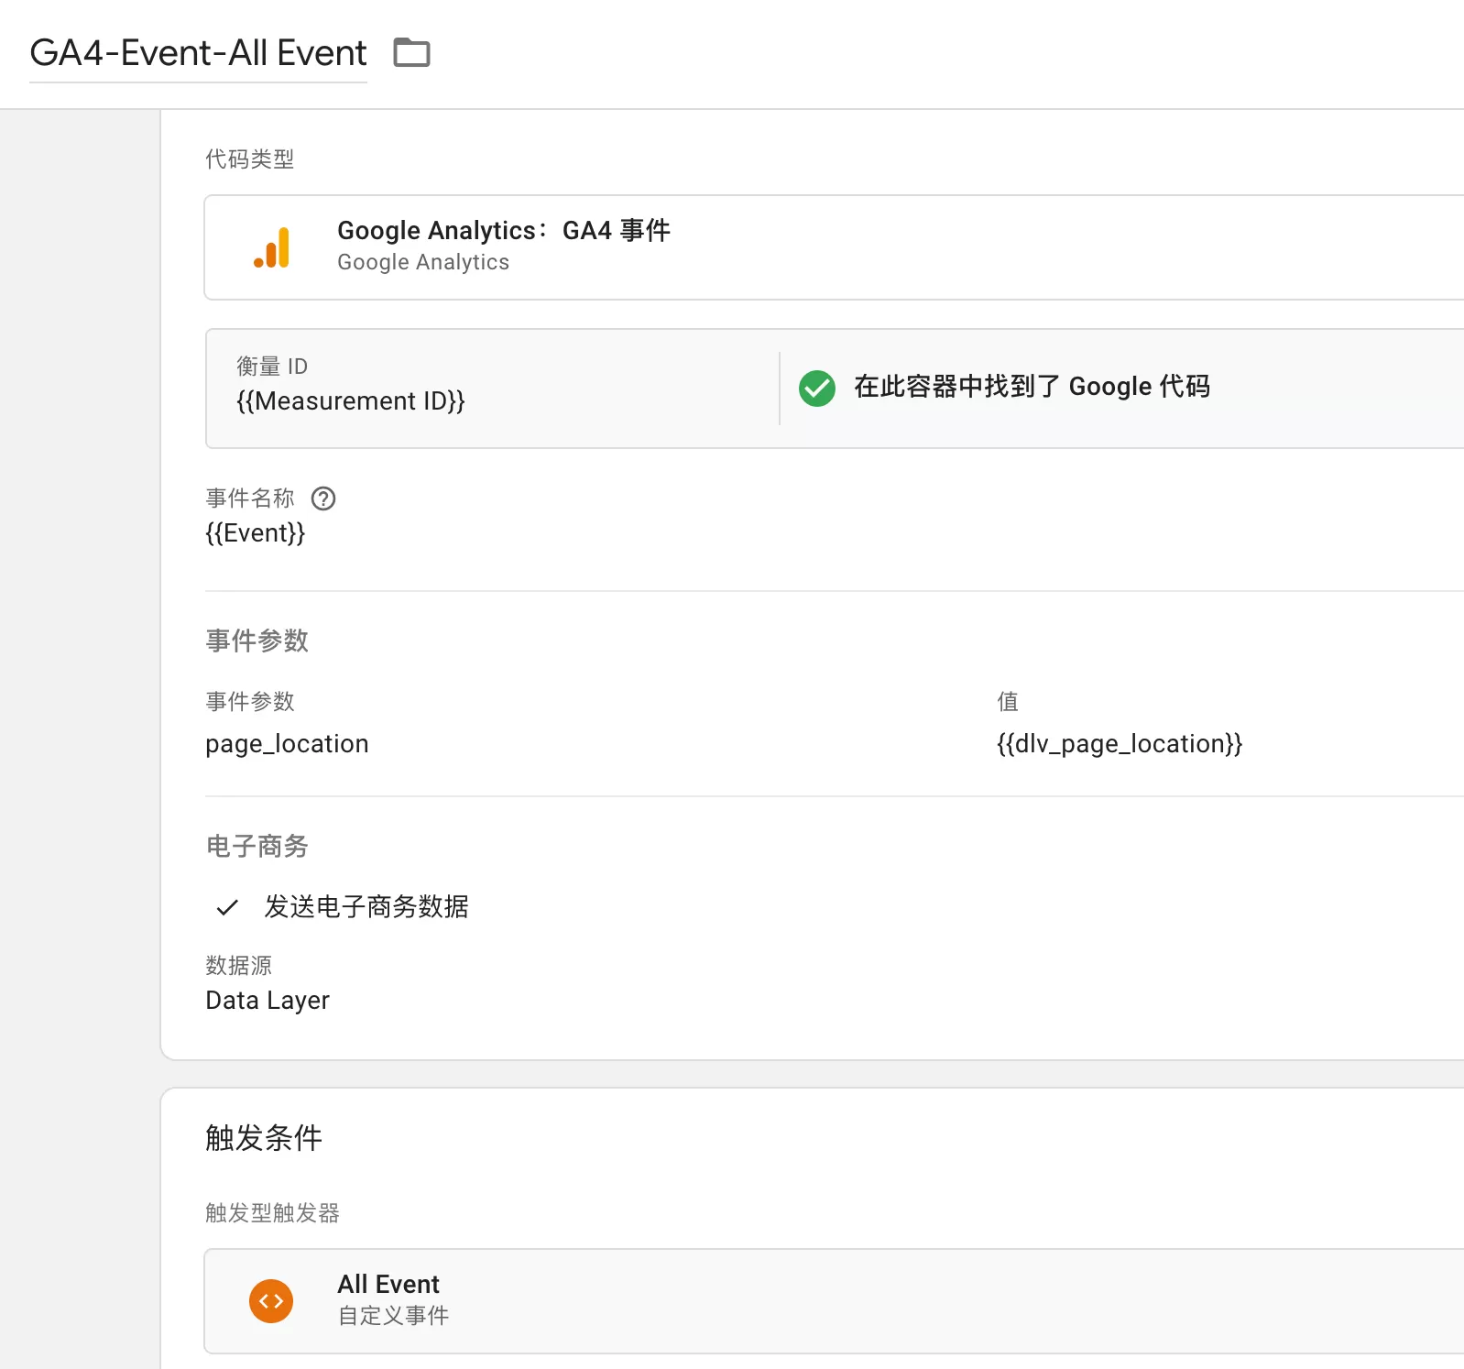Click the 事件名称 label
The width and height of the screenshot is (1464, 1369).
(x=250, y=498)
